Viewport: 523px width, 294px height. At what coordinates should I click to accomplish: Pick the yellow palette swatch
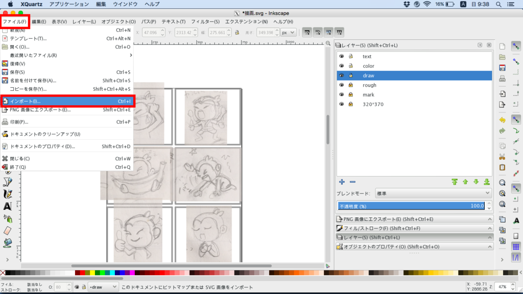pyautogui.click(x=92, y=273)
